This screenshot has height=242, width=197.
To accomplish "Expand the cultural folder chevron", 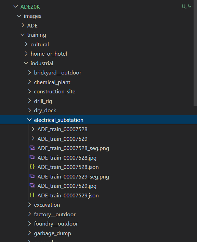I will coord(26,44).
